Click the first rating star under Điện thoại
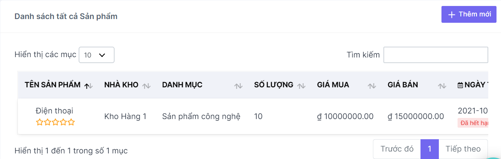Viewport: 501px width, 159px height. click(x=39, y=122)
